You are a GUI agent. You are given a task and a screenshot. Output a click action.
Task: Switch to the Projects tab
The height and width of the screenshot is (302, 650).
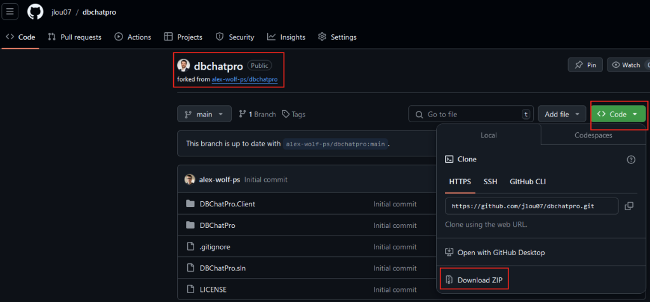point(183,37)
